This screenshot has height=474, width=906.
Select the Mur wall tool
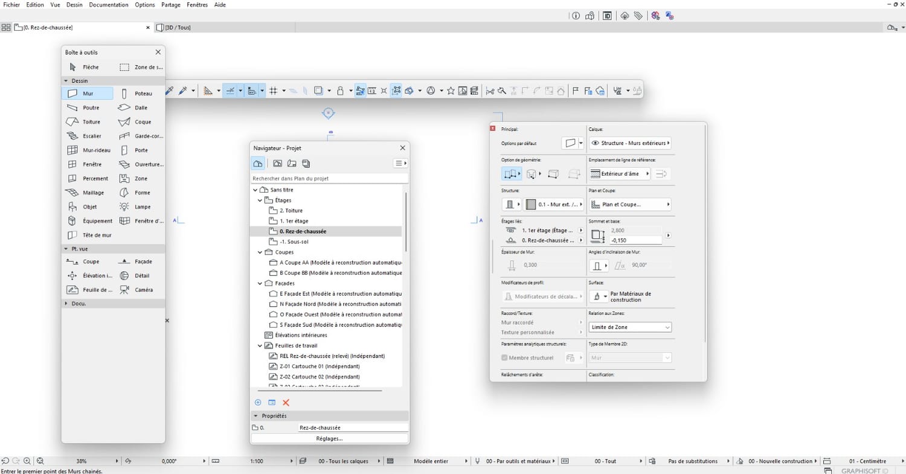87,94
